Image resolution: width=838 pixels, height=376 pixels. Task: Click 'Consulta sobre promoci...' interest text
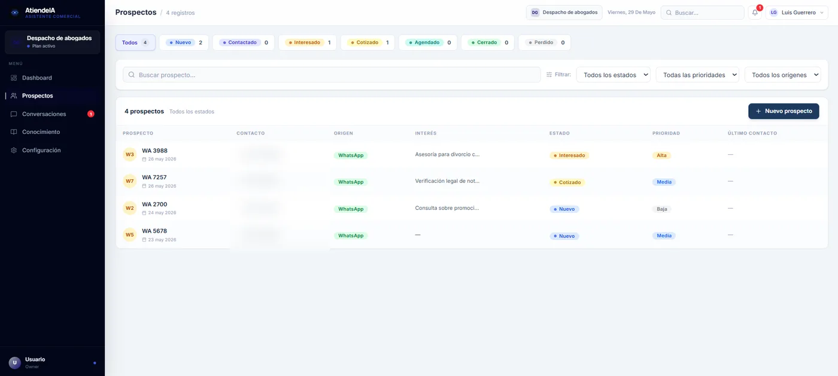(447, 208)
